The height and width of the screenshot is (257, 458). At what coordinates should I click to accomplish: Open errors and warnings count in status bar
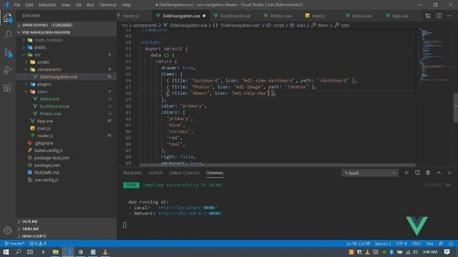tap(38, 243)
